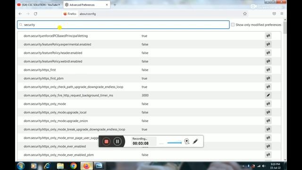Toggle dom.security.enforceIPCBasedPrincipalVetting preference
The height and width of the screenshot is (170, 302).
268,36
